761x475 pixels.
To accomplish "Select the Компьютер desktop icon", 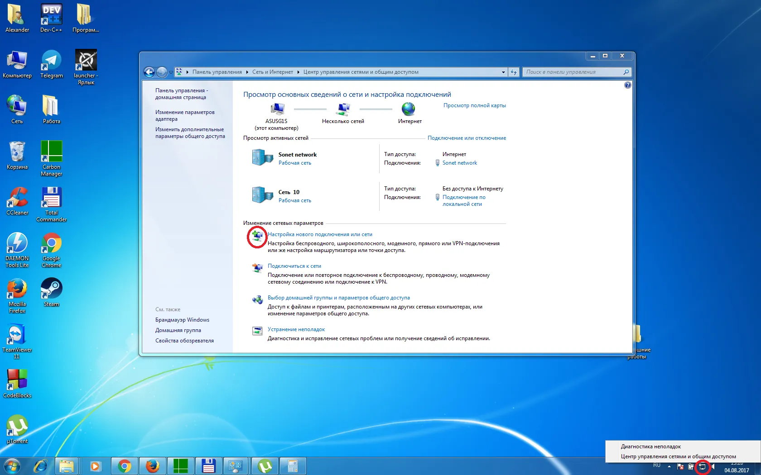I will (17, 64).
